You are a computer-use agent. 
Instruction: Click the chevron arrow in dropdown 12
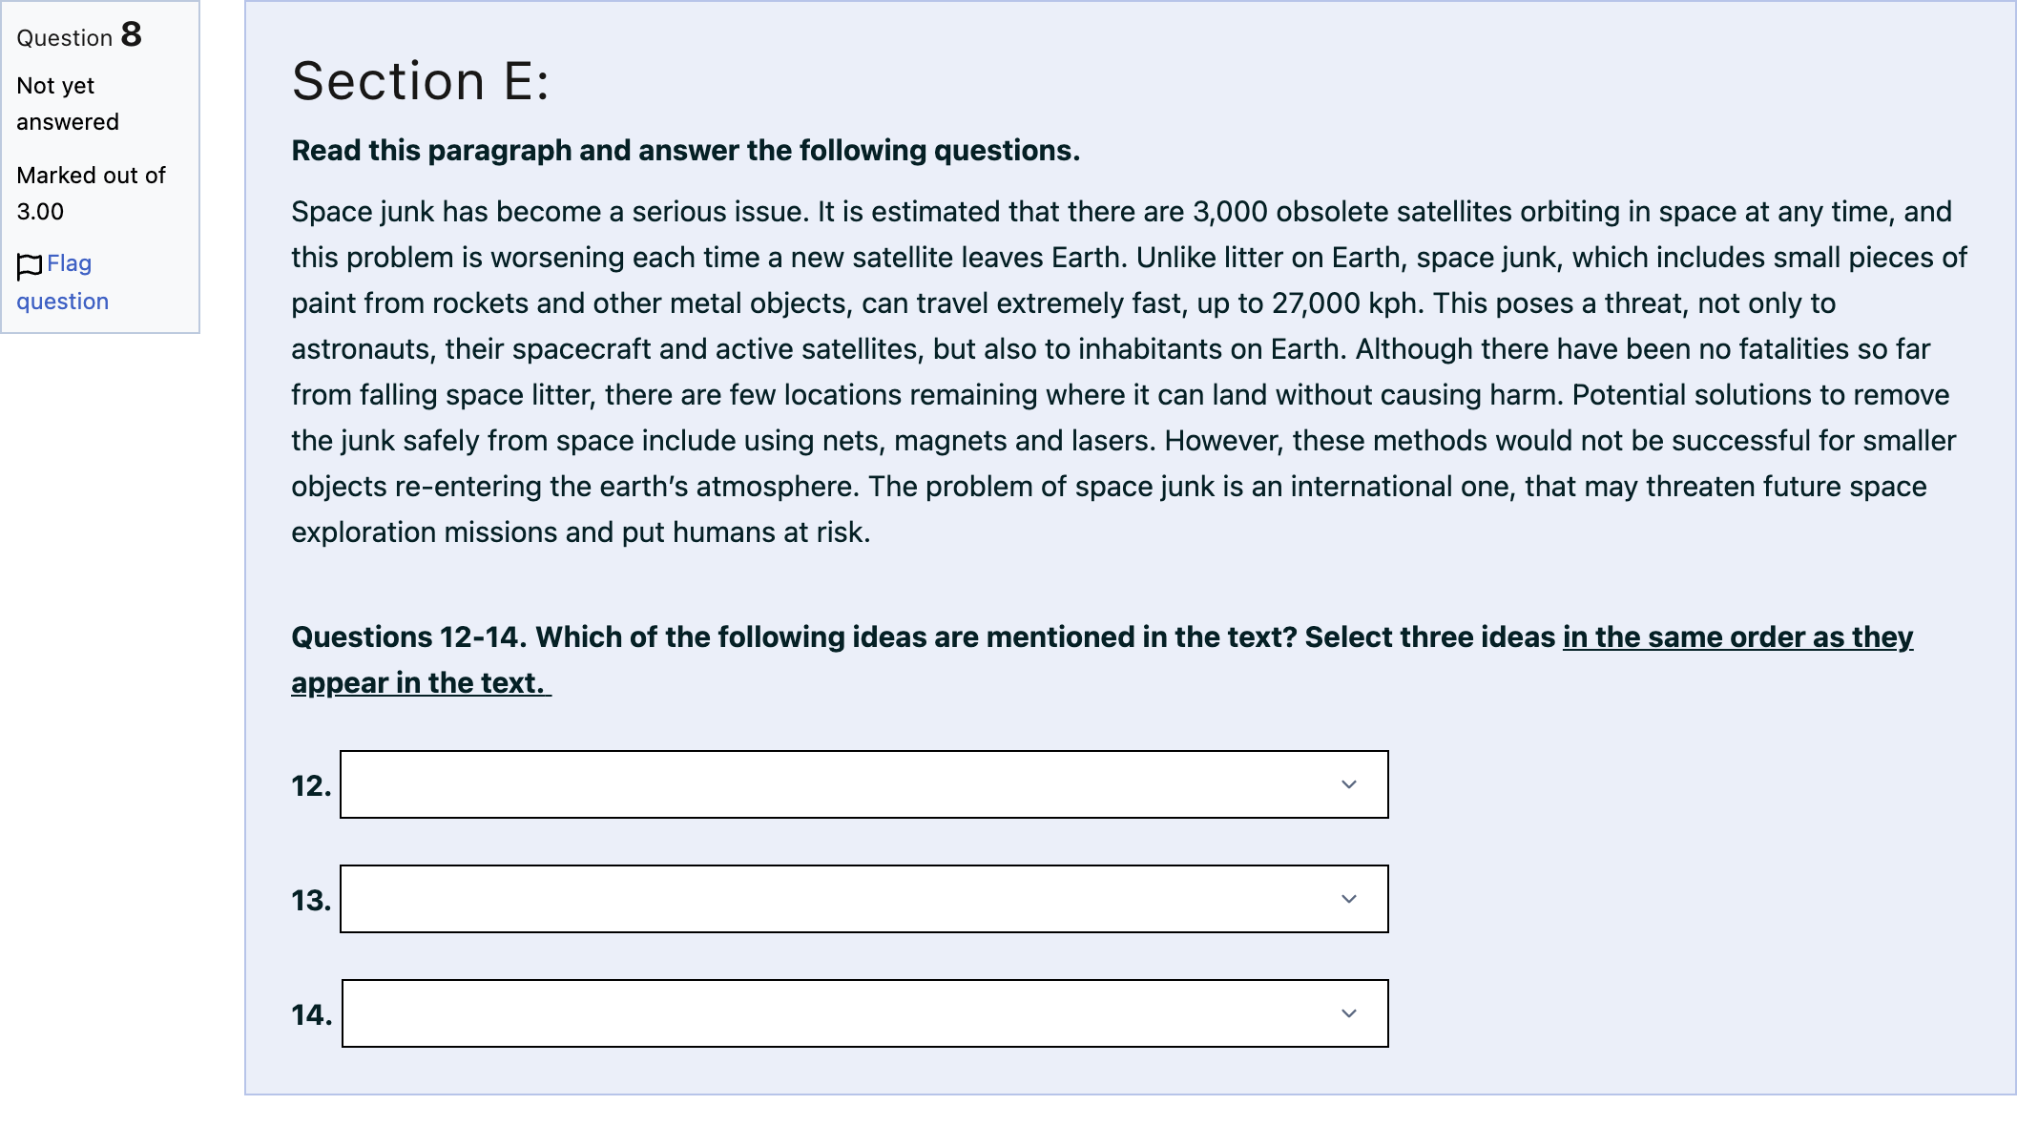(x=1348, y=784)
